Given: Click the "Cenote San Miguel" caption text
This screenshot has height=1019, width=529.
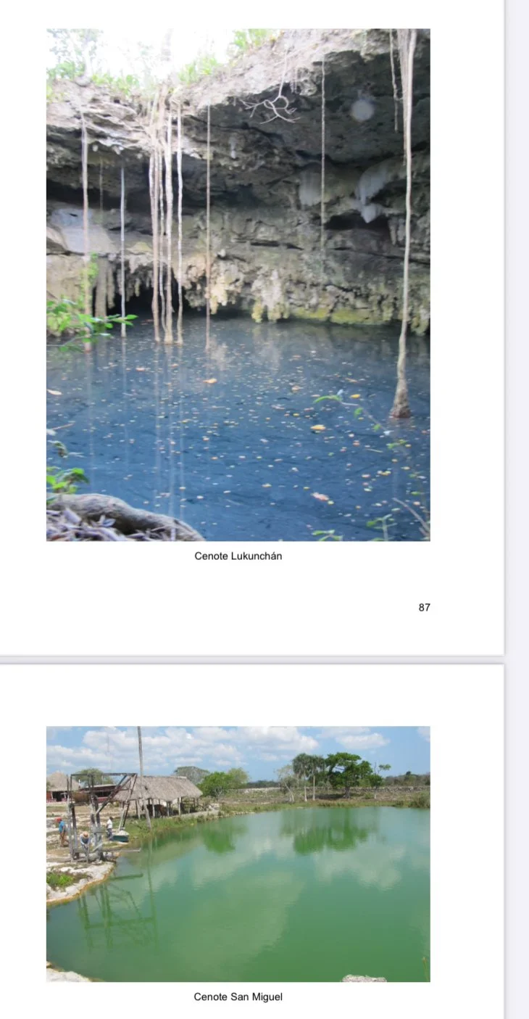Looking at the screenshot, I should tap(238, 997).
